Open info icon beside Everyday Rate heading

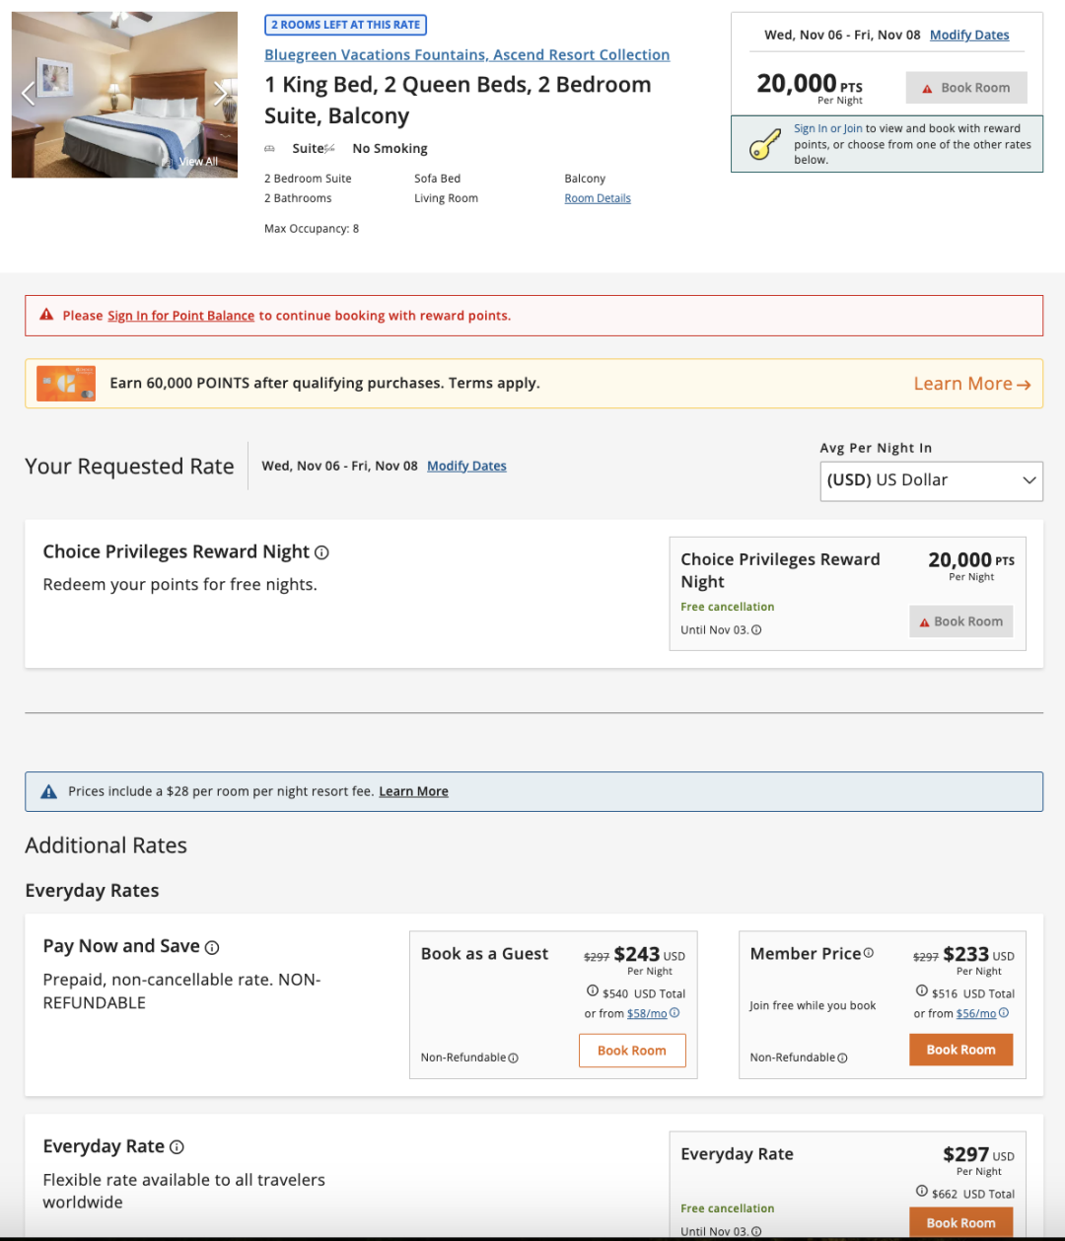[x=177, y=1147]
